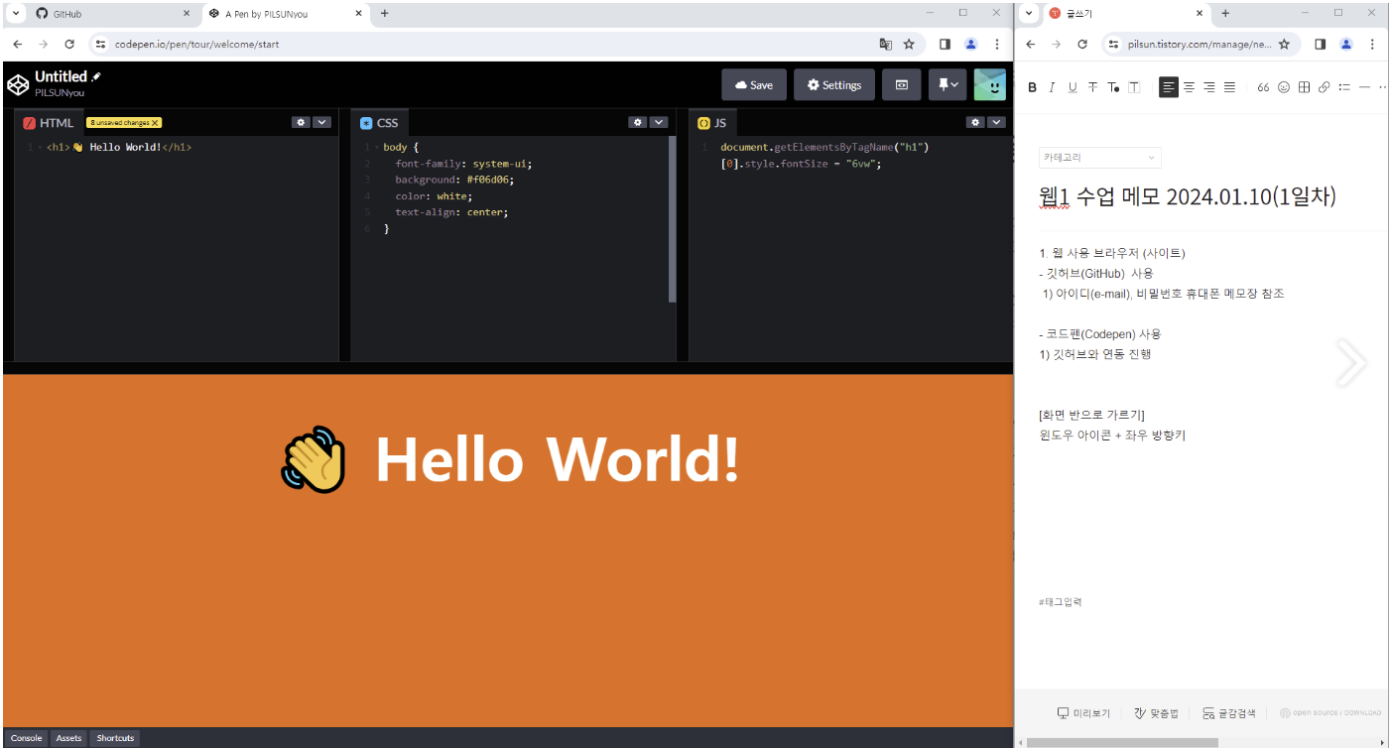The image size is (1391, 748).
Task: Select align center in Tistory editor
Action: click(x=1189, y=87)
